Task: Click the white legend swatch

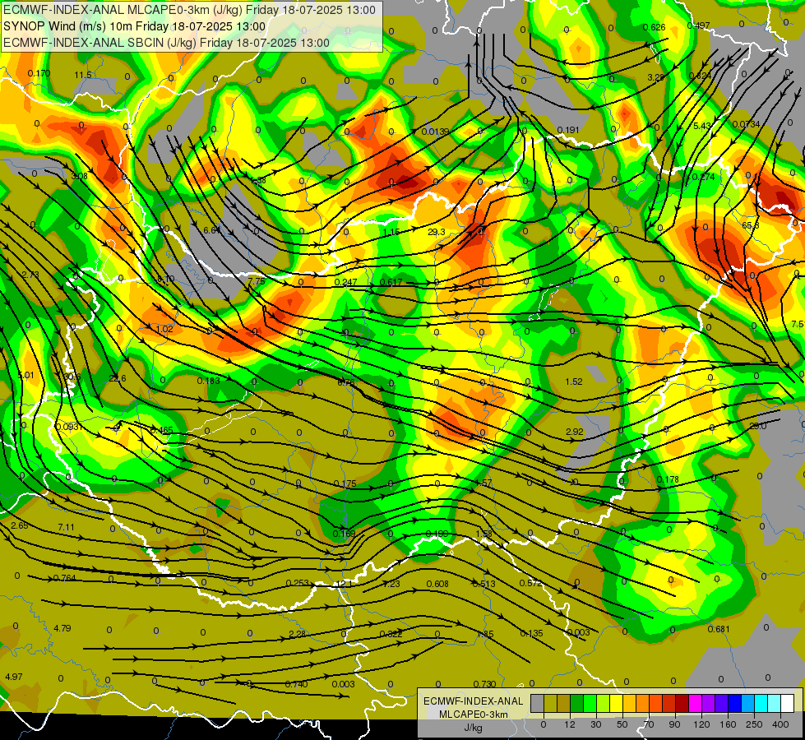Action: (x=787, y=704)
